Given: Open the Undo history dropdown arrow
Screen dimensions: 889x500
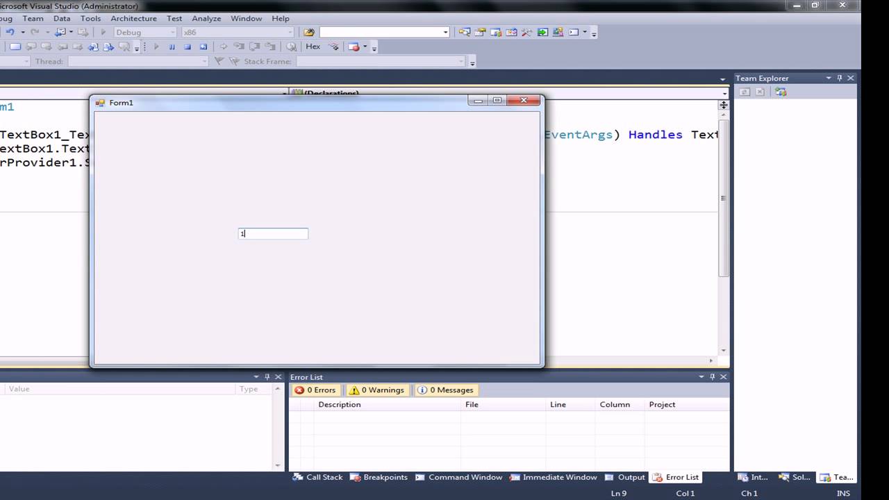Looking at the screenshot, I should coord(23,32).
